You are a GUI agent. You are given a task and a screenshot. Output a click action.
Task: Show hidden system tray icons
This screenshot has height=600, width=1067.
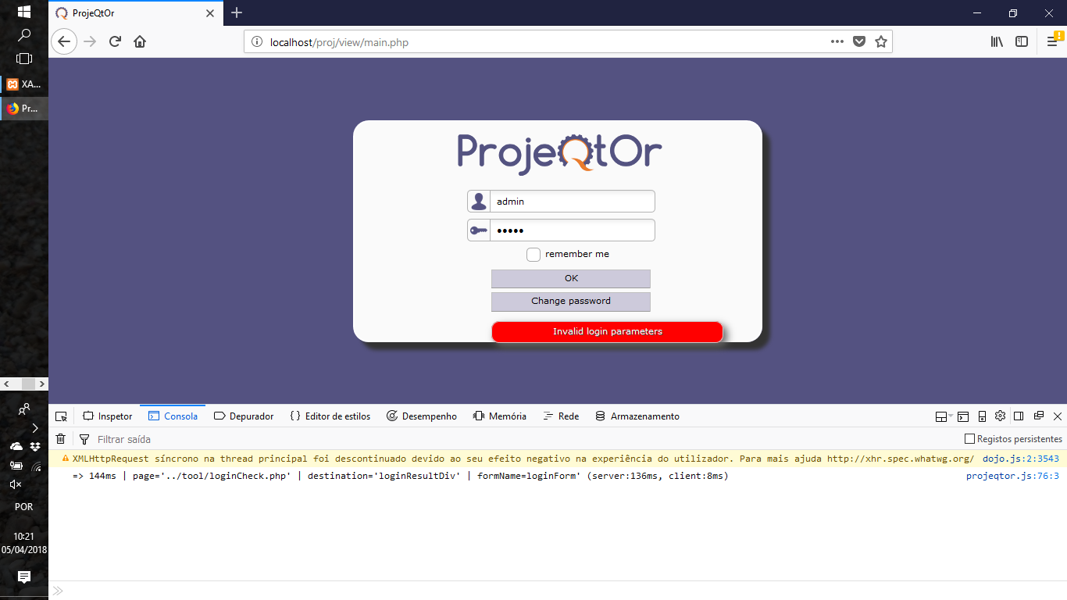click(35, 427)
